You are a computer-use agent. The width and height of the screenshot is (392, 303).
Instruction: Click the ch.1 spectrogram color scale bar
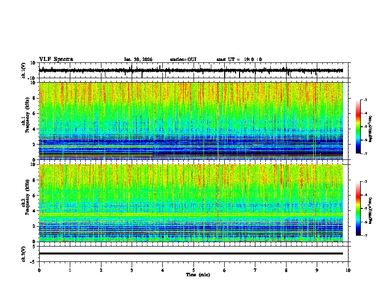pos(358,127)
